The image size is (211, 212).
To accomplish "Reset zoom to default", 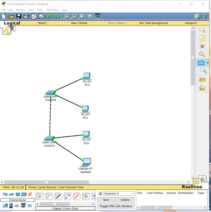I will (x=73, y=16).
